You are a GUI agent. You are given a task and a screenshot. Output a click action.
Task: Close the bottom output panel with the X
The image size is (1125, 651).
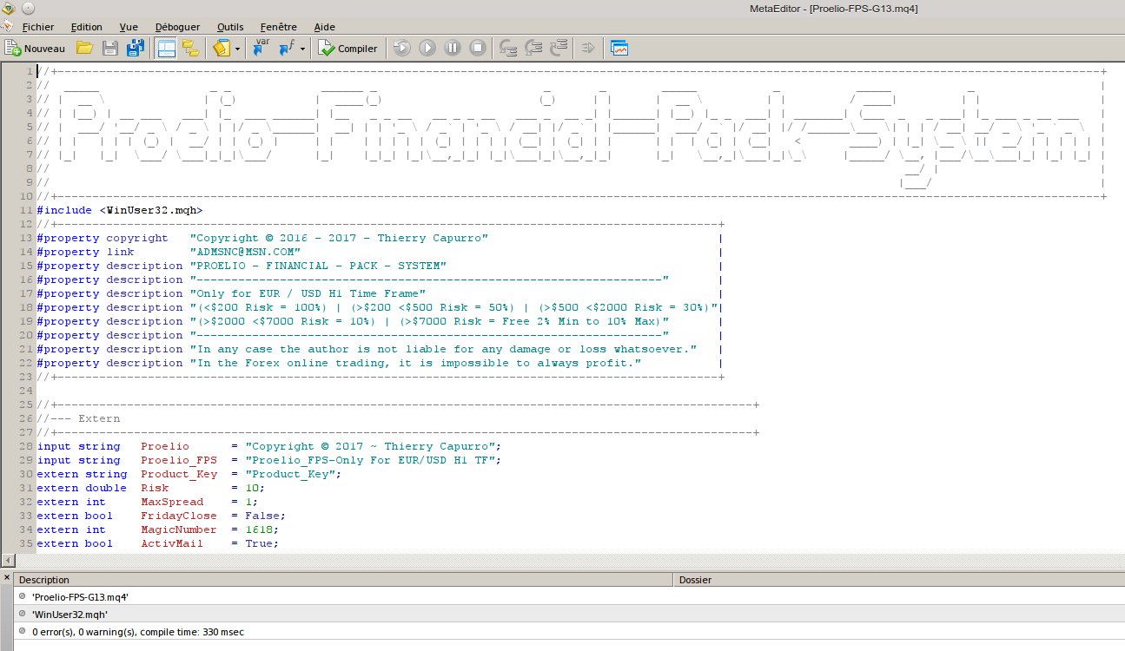7,577
